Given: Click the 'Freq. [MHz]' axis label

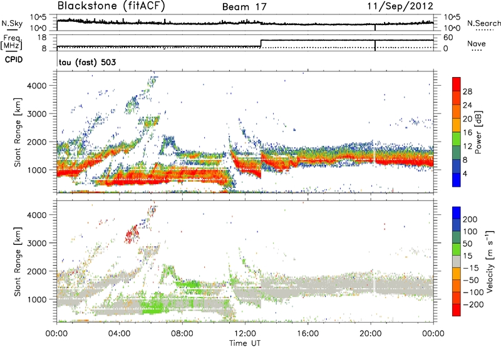Looking at the screenshot, I should coord(12,42).
